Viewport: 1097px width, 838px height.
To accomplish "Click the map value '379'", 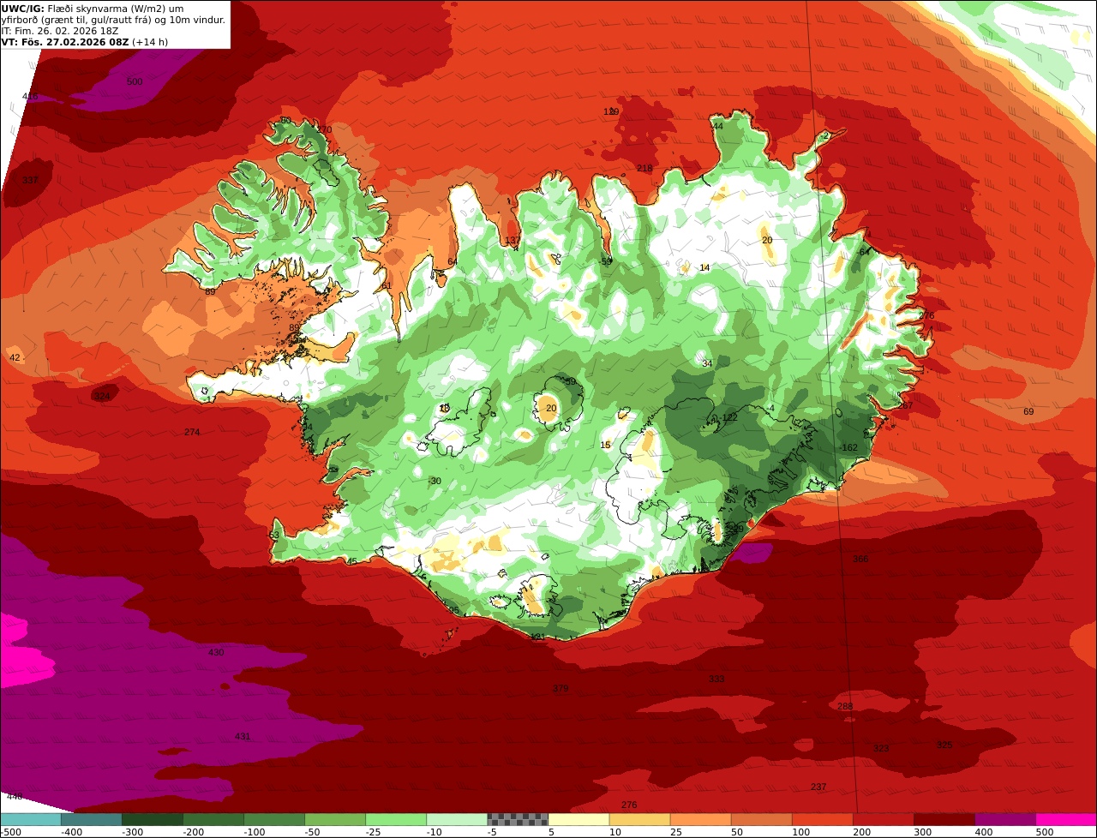I will tap(560, 688).
